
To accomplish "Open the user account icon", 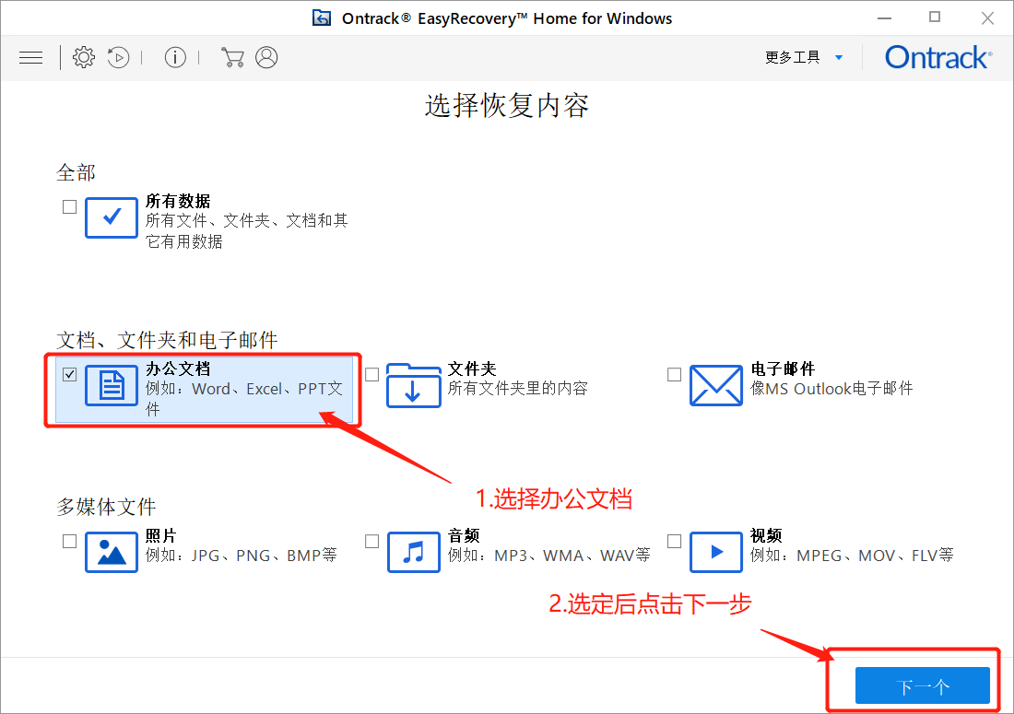I will click(266, 57).
